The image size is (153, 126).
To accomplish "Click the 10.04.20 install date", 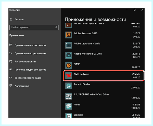I will 136,108.
